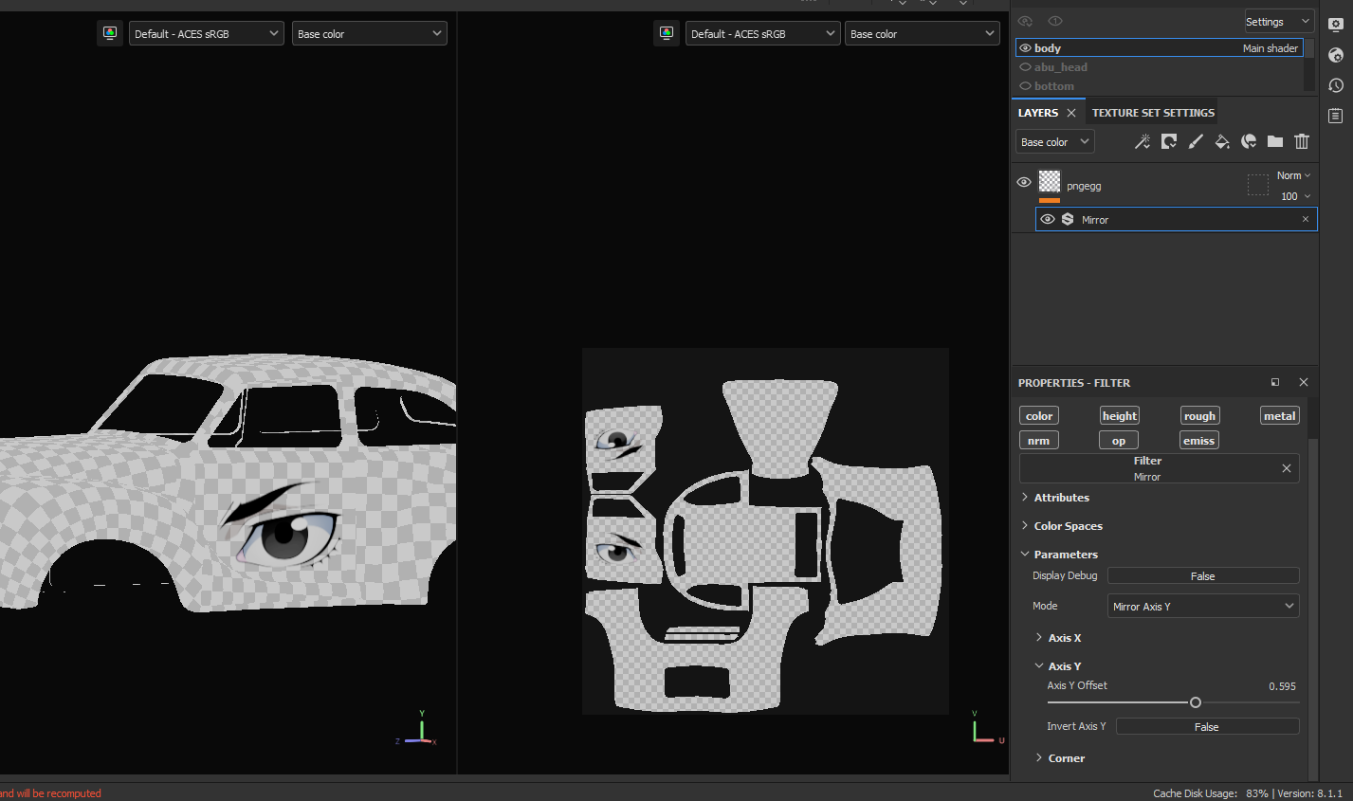The height and width of the screenshot is (801, 1353).
Task: Open the Mode dropdown showing Mirror Axis Y
Action: (1202, 607)
